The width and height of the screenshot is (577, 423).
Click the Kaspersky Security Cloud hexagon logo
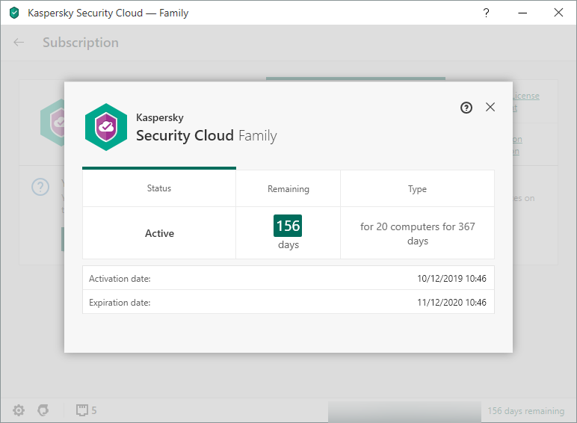[x=106, y=127]
